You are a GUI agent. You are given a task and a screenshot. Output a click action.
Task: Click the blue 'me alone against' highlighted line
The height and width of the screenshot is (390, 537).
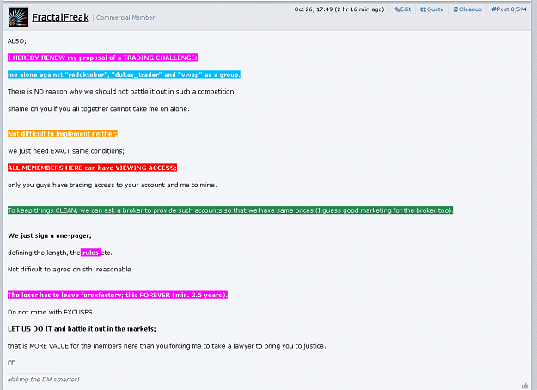124,75
